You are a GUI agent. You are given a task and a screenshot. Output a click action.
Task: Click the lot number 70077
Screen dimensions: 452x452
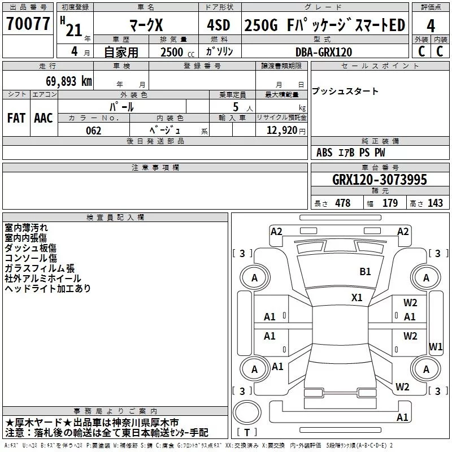click(28, 24)
